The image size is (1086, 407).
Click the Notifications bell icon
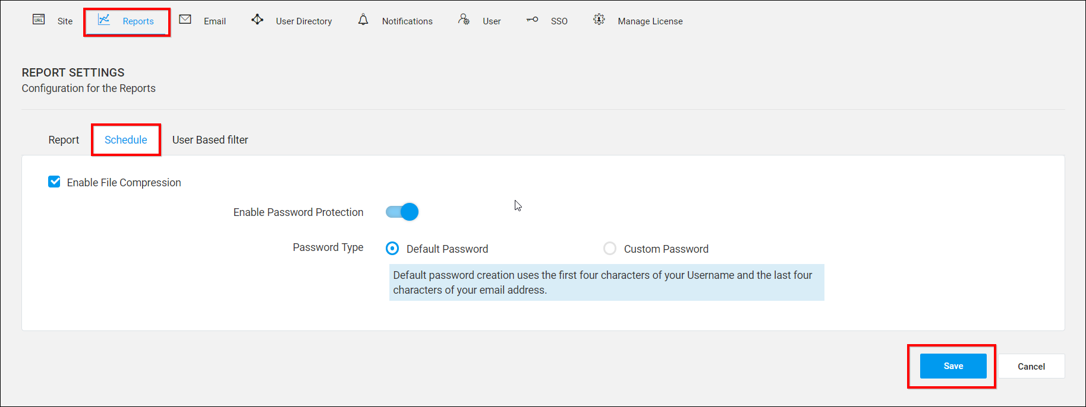click(x=363, y=20)
